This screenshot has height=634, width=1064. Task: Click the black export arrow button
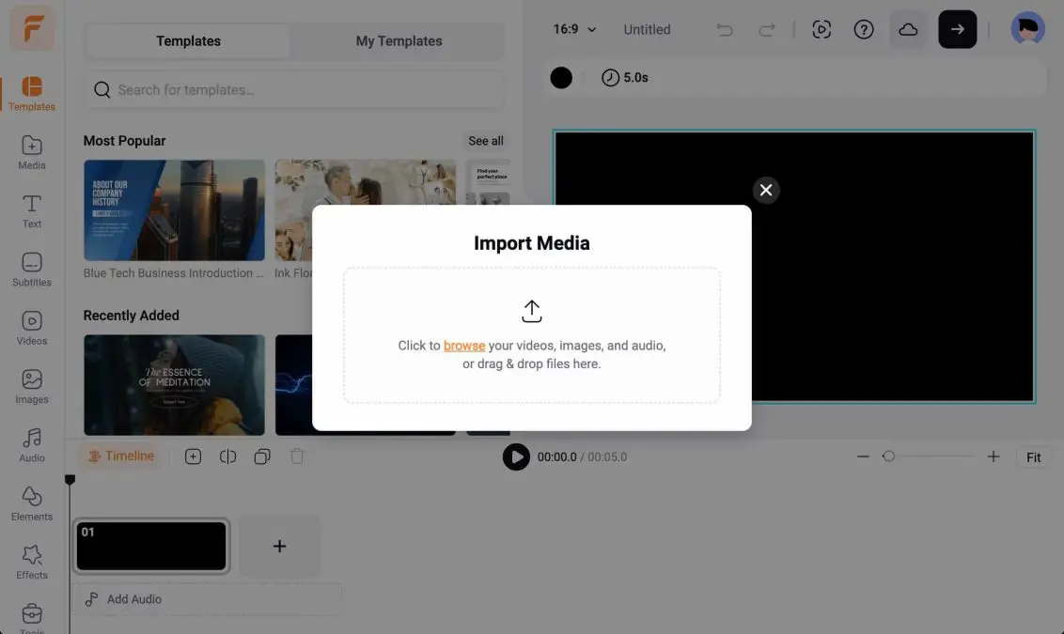coord(958,29)
